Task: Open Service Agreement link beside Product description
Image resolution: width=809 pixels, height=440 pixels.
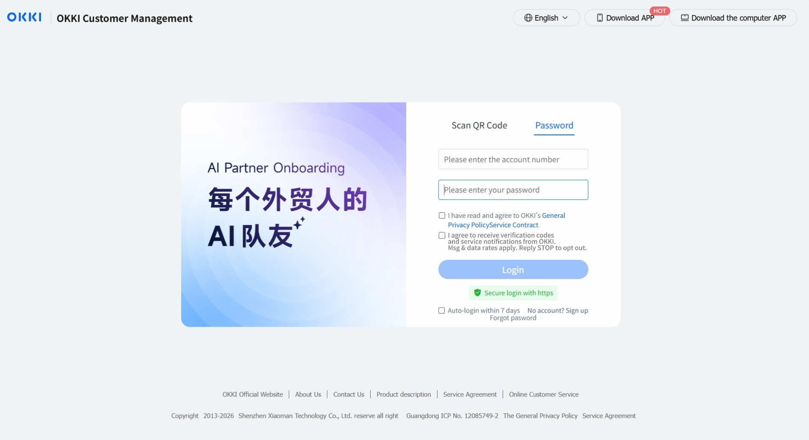Action: [470, 394]
